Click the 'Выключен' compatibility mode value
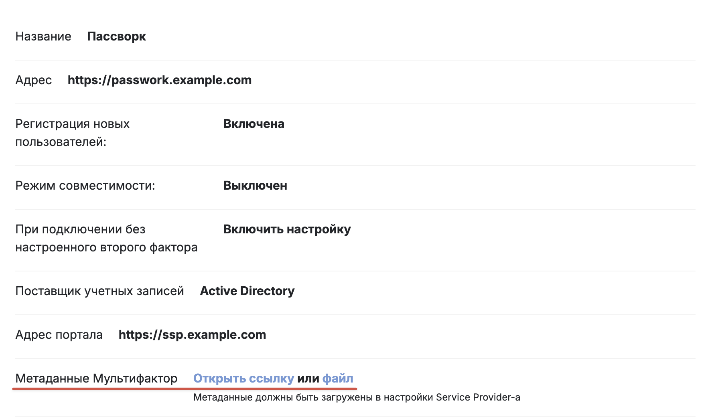Image resolution: width=710 pixels, height=417 pixels. click(255, 186)
